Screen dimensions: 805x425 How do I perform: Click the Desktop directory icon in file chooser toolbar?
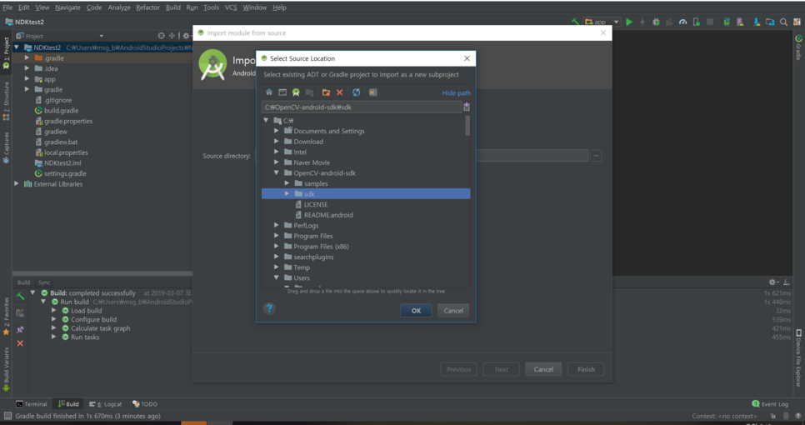point(282,92)
